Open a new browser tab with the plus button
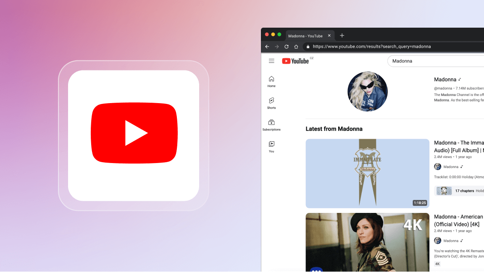 pyautogui.click(x=342, y=35)
